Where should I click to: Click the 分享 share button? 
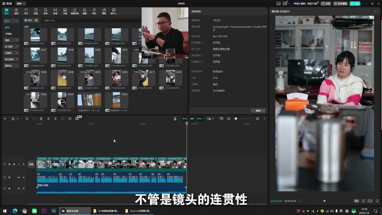326,4
